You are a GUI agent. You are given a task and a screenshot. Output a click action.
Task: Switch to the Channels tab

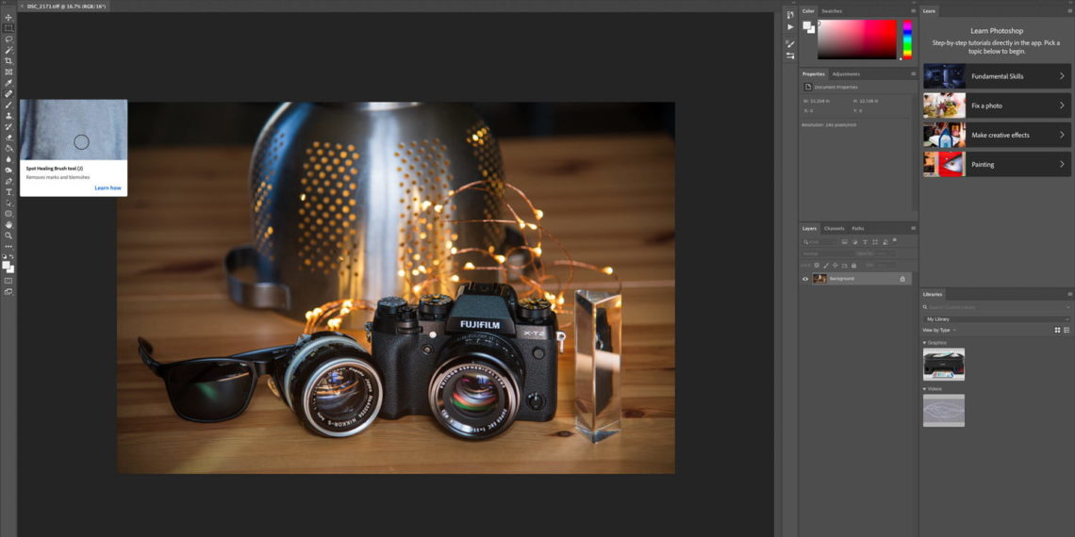[835, 228]
